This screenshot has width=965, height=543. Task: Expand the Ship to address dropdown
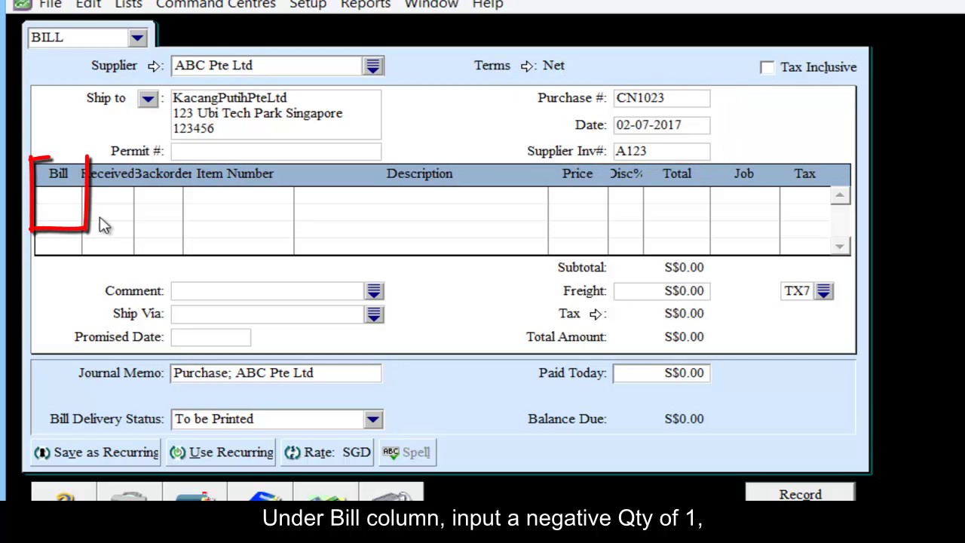[x=148, y=99]
